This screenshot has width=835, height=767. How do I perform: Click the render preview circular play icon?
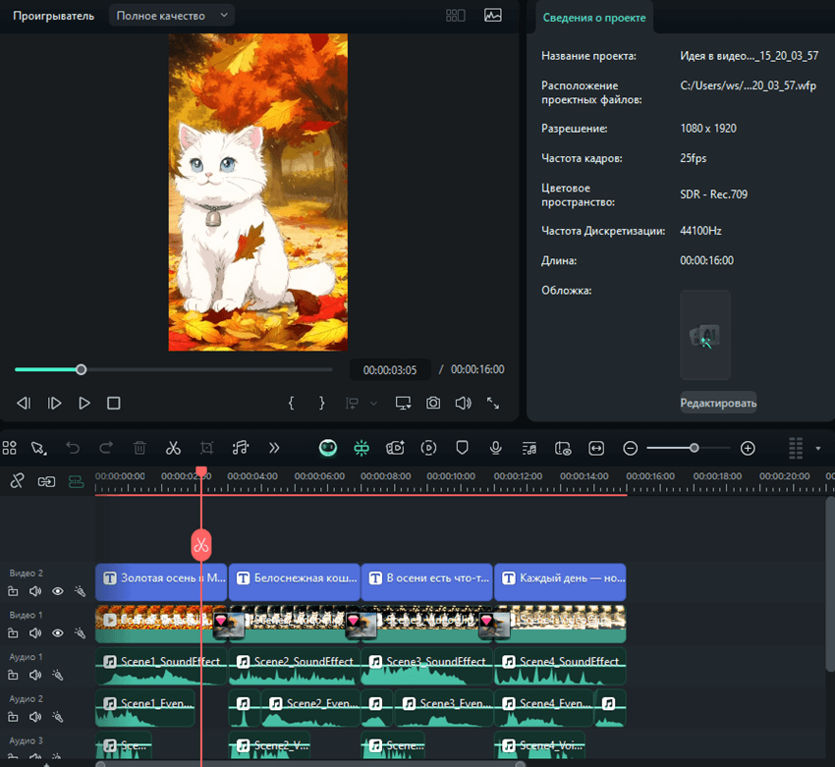(x=428, y=448)
